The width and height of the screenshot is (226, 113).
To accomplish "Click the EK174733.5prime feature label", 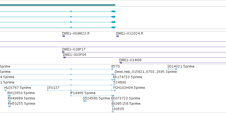I will [127, 77].
